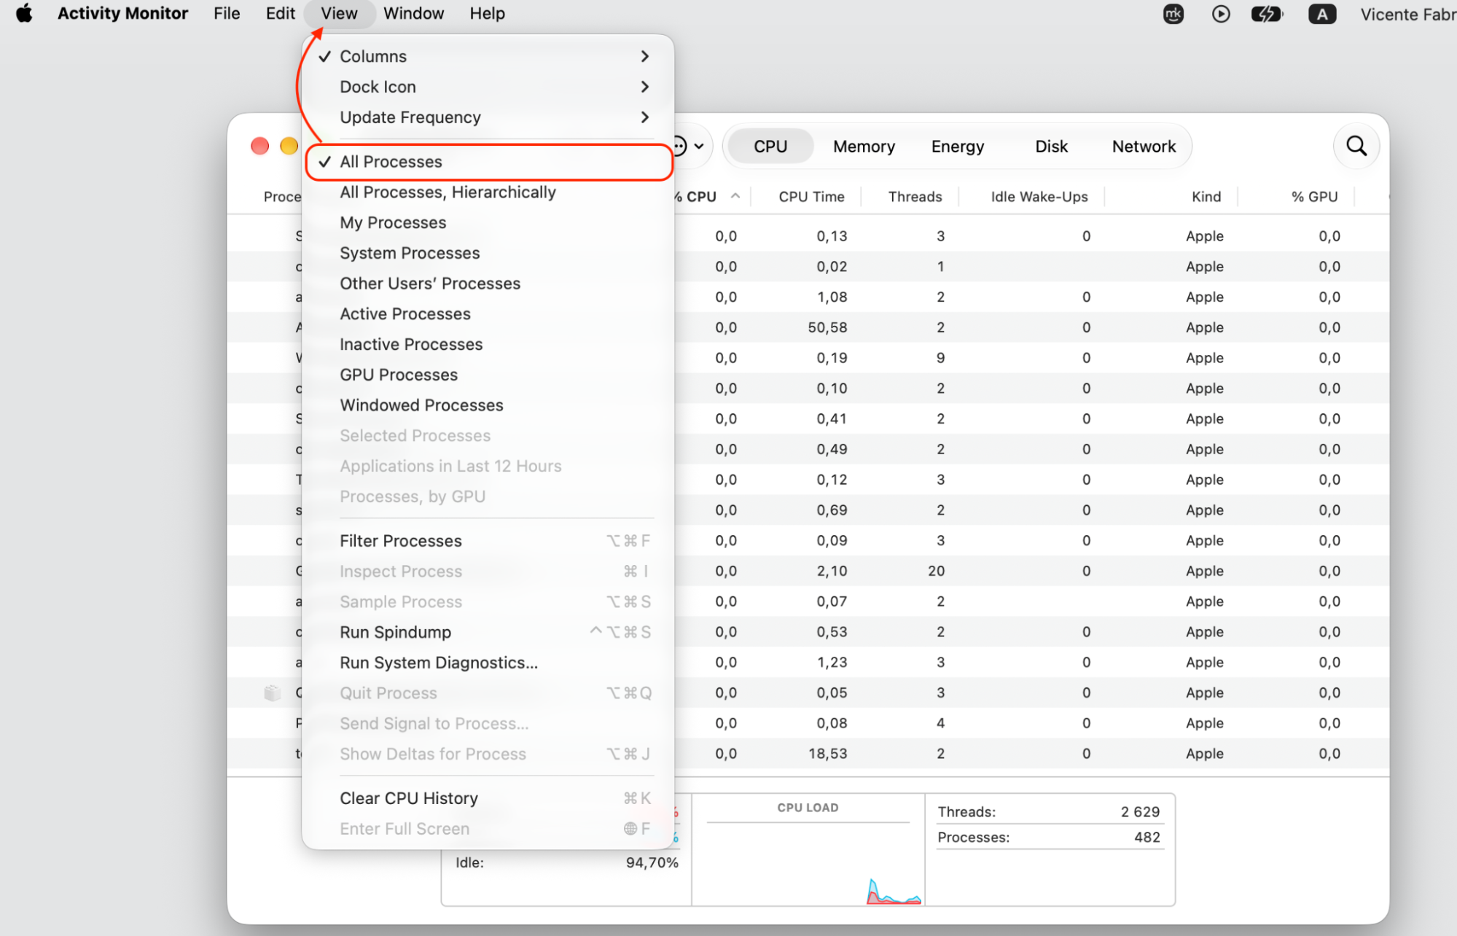Open the Help menu
Screen dimensions: 1457x936
pos(487,14)
